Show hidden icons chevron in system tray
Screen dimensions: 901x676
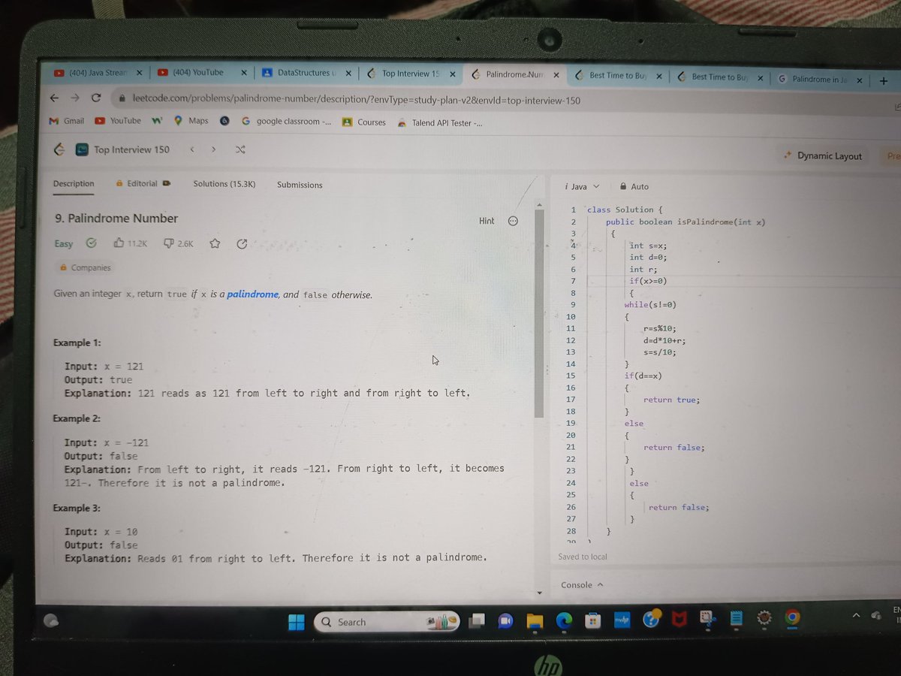pyautogui.click(x=856, y=615)
